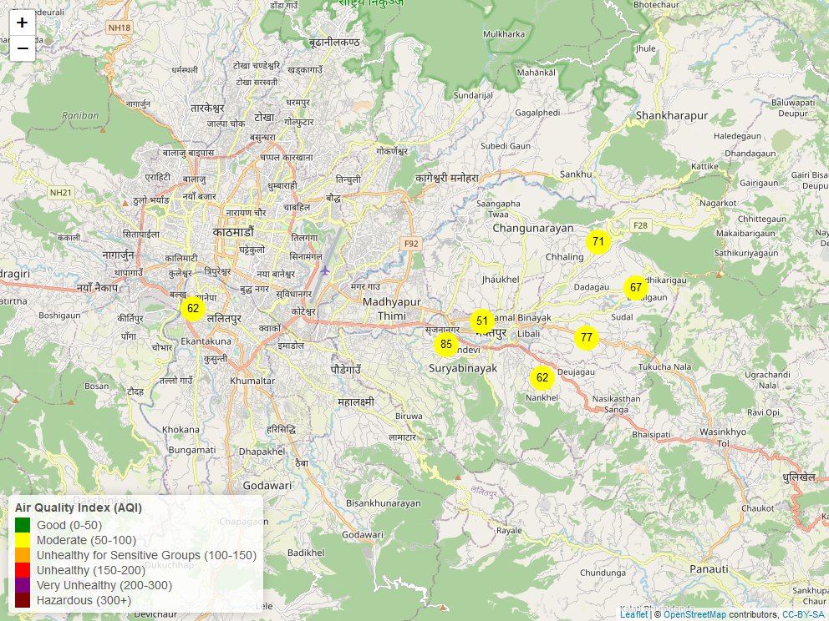The height and width of the screenshot is (621, 829).
Task: Click the Madhyapur Thimi map label
Action: (x=392, y=309)
